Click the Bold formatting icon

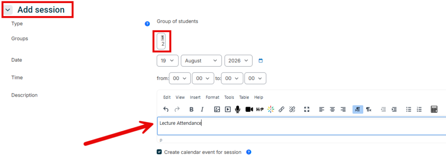[x=192, y=110]
